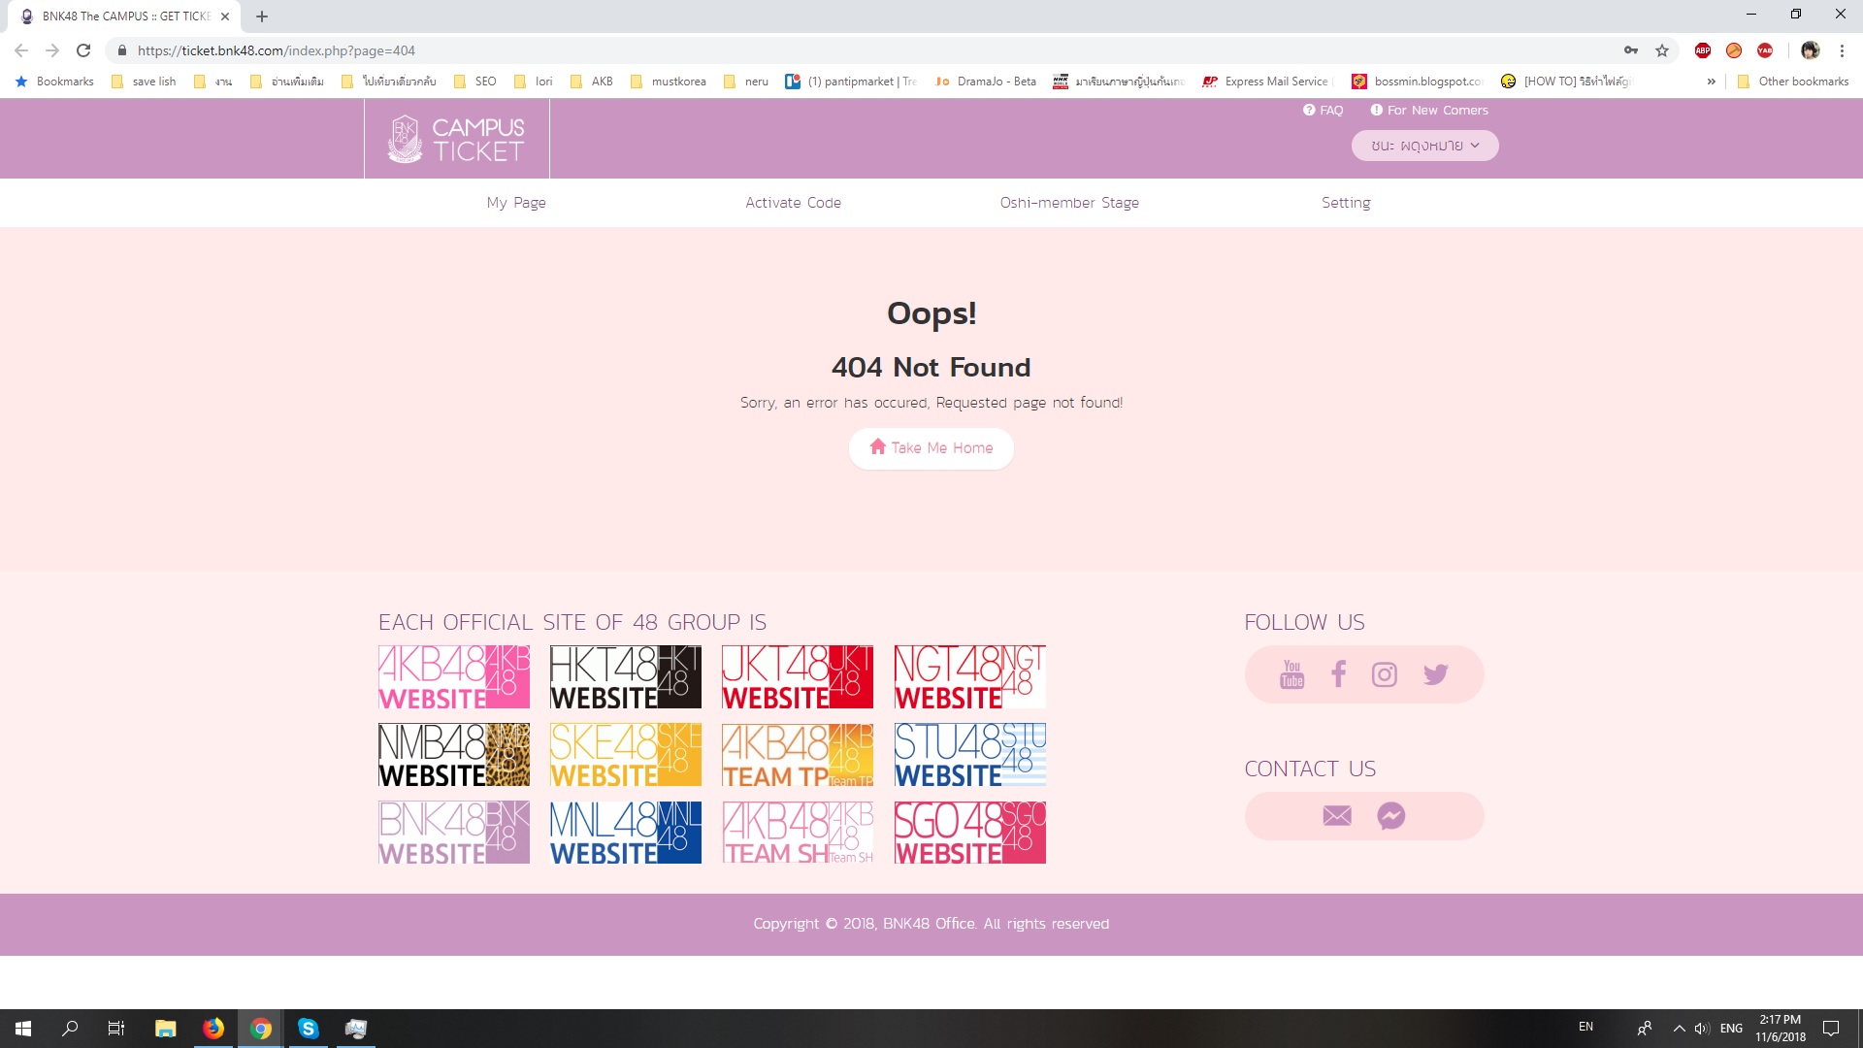Open the AKB48 Team TP banner
The height and width of the screenshot is (1048, 1863).
click(x=798, y=755)
